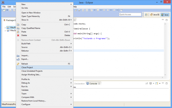Screen dimensions: 172x108
Task: Click the Toggle Mark Occurrences pencil icon
Action: click(76, 10)
